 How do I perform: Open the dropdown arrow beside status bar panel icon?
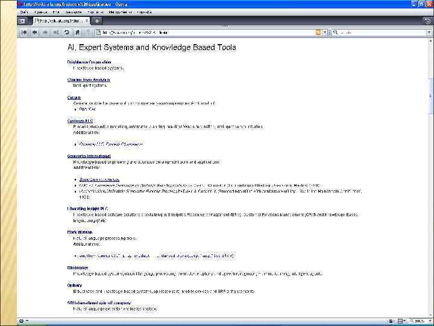tap(27, 321)
